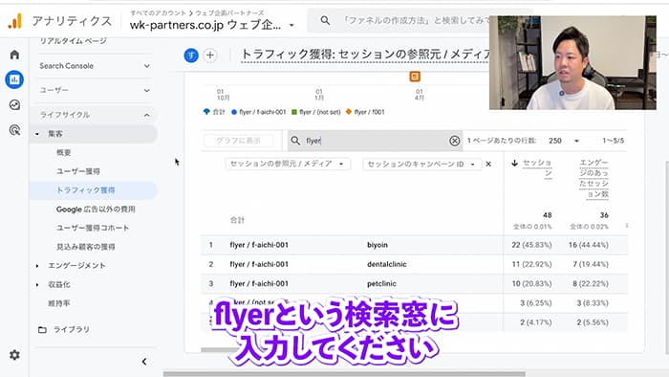Click the 22 (45.83%) sessions value
The width and height of the screenshot is (669, 377).
tap(531, 245)
